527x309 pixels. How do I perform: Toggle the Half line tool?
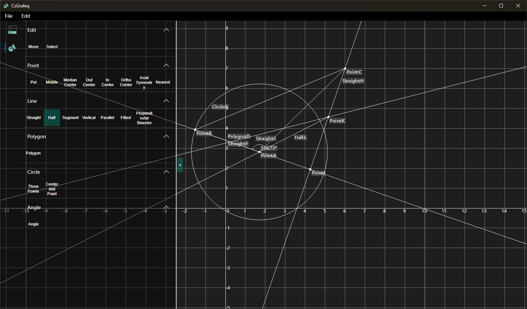coord(52,118)
